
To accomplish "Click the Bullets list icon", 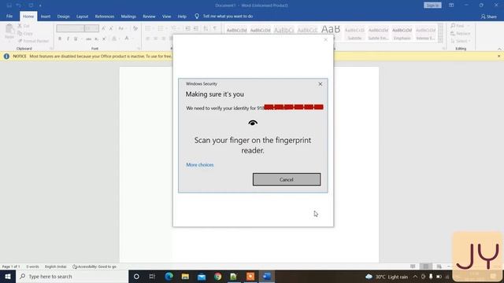I will pos(148,28).
